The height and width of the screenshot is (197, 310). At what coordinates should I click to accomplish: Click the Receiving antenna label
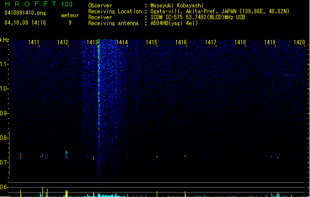coord(113,23)
